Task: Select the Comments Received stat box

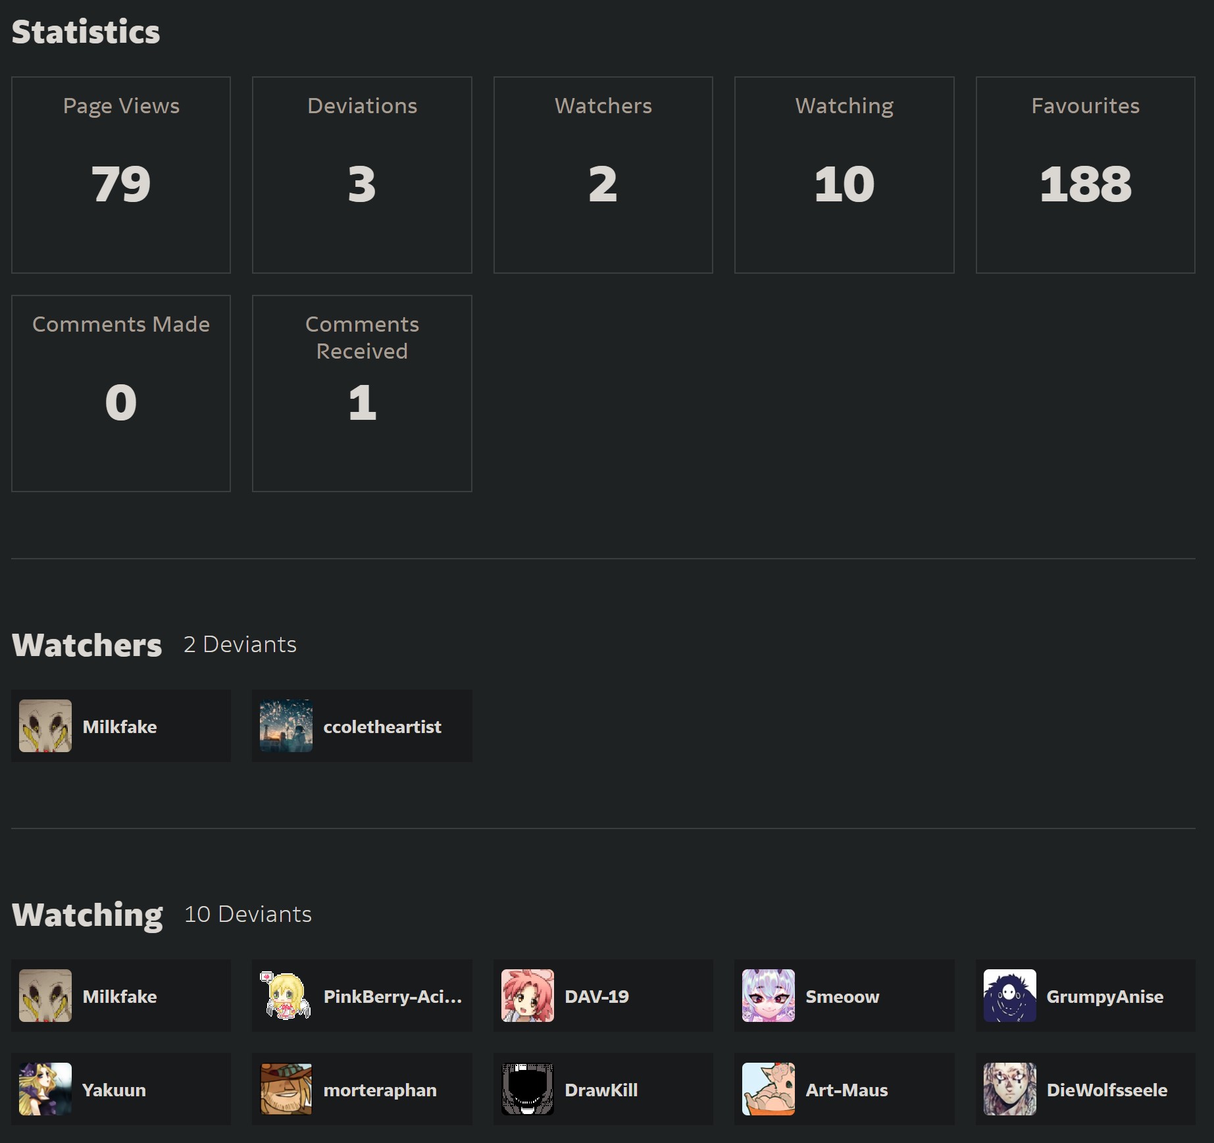Action: pyautogui.click(x=362, y=394)
